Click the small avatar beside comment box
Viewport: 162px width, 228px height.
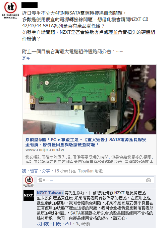(29, 182)
